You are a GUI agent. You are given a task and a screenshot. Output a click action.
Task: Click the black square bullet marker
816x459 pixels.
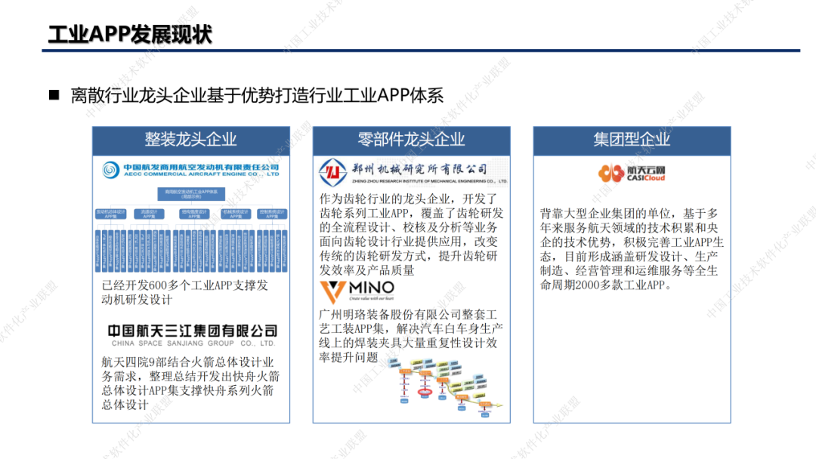pos(54,94)
